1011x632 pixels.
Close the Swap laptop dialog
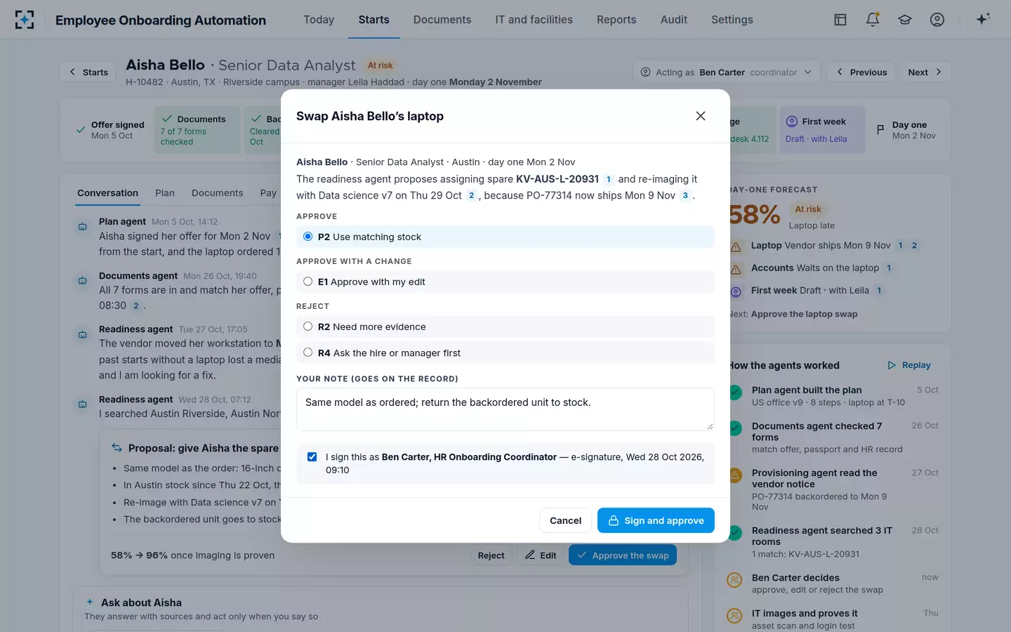[700, 116]
